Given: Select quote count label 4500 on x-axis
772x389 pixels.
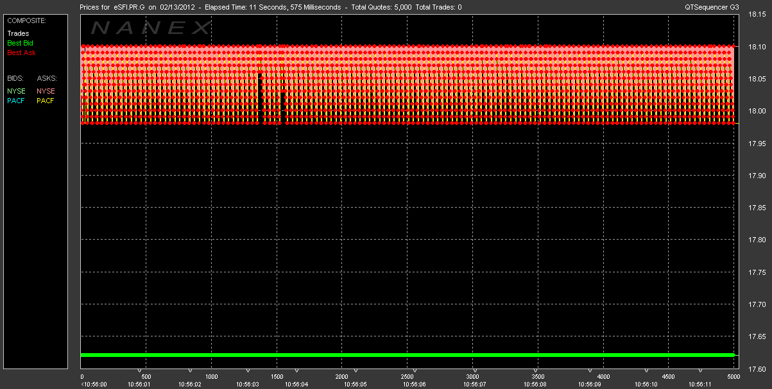Looking at the screenshot, I should click(x=669, y=377).
